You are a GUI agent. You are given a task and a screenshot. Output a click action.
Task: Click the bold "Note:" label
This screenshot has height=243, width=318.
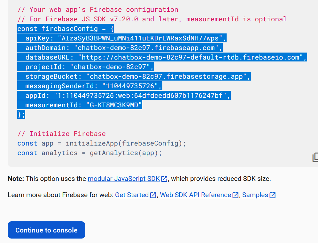[16, 179]
